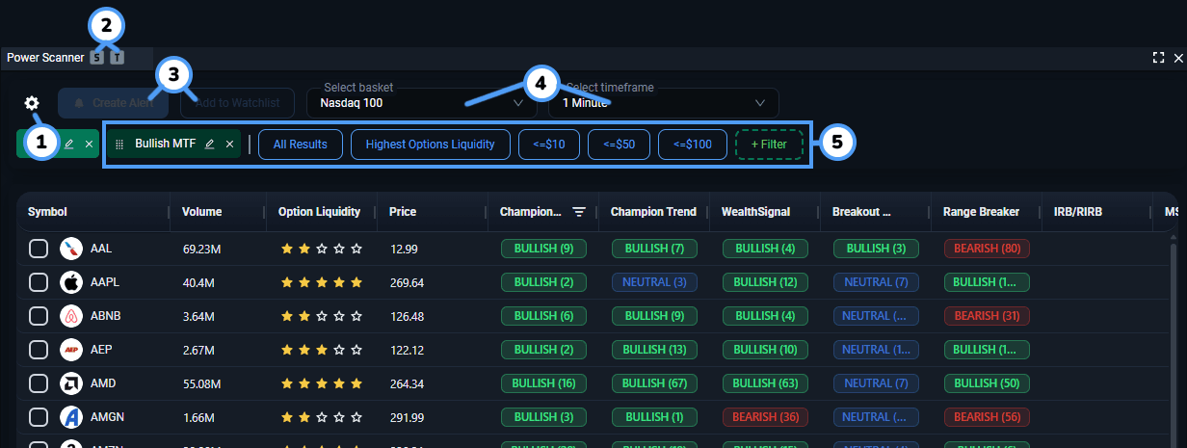Viewport: 1187px width, 448px height.
Task: Click ABNB Range Breaker BEARISH (31) badge
Action: click(x=988, y=316)
